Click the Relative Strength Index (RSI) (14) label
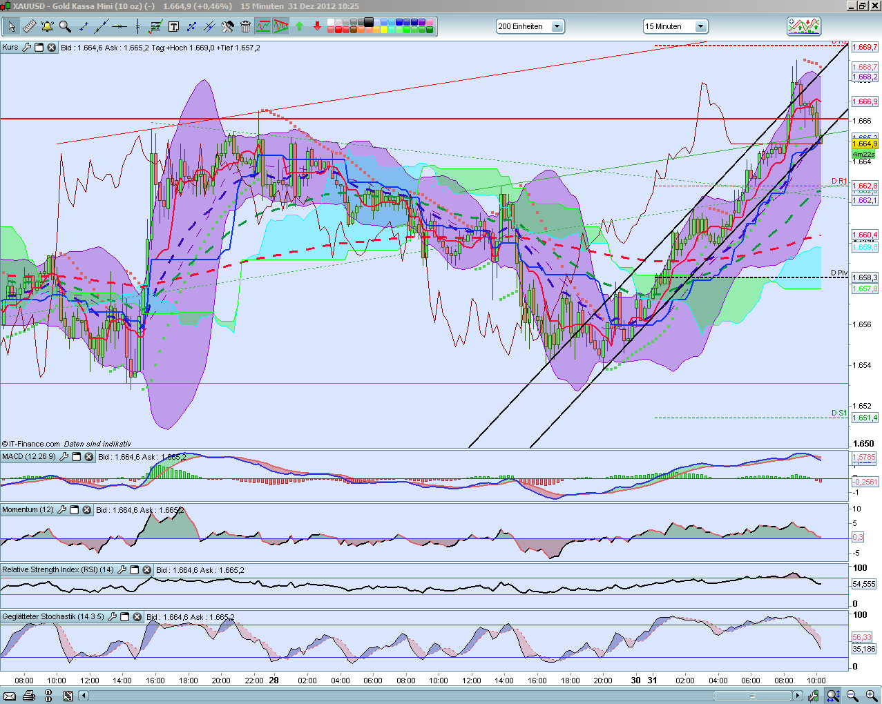882x704 pixels. [x=58, y=569]
